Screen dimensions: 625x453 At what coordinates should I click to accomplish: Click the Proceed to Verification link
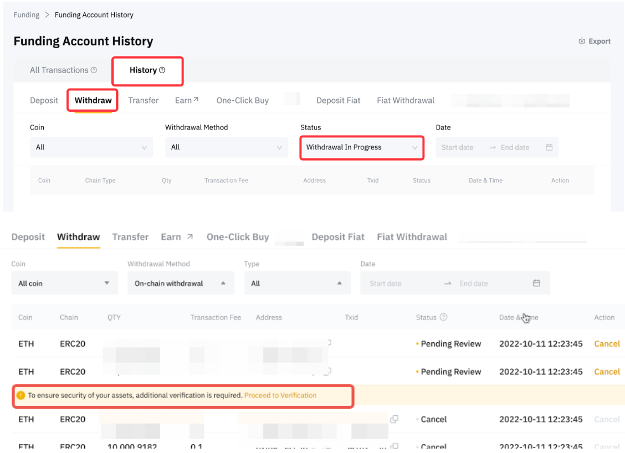[x=280, y=395]
